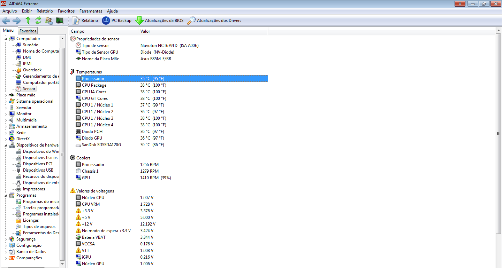Click the Refresh toolbar icon
Image resolution: width=502 pixels, height=268 pixels.
click(x=38, y=21)
